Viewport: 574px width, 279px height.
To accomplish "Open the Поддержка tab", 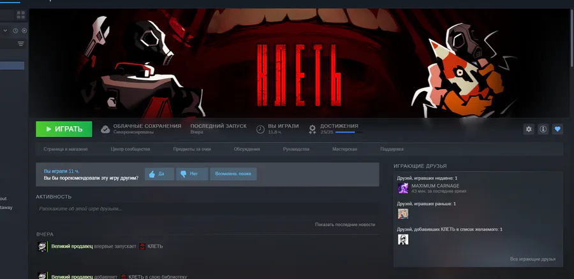I will click(392, 149).
